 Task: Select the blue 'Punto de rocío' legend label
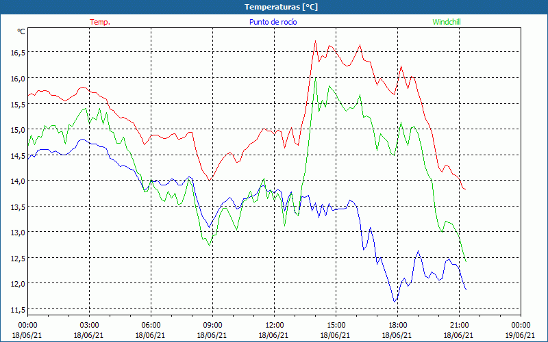273,22
